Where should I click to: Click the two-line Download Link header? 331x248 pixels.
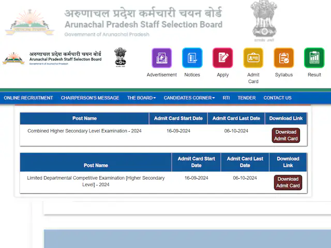coord(288,162)
